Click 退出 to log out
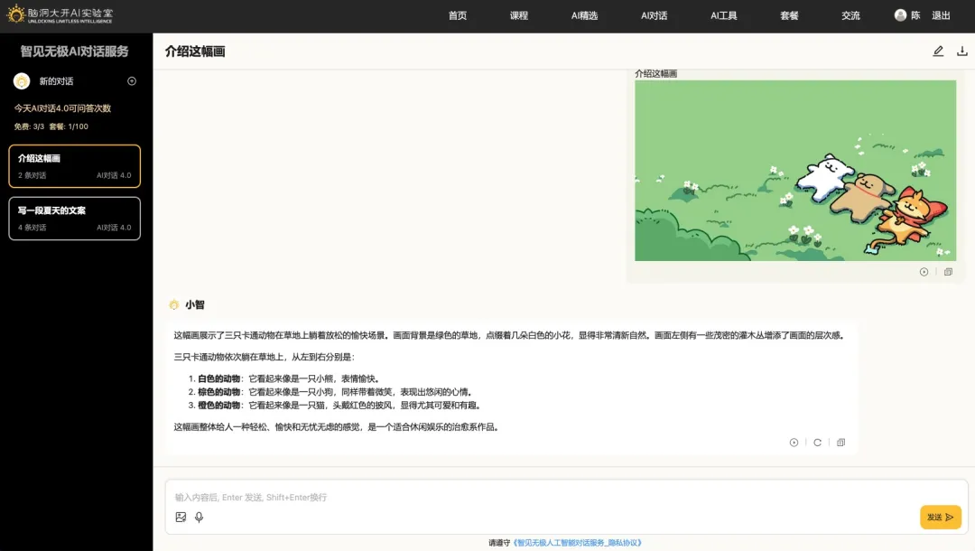Image resolution: width=975 pixels, height=551 pixels. (941, 15)
